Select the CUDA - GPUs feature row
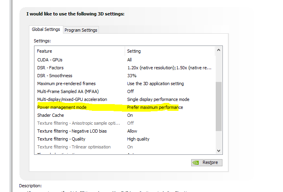Screen dimensions: 283x192 (x=125, y=60)
